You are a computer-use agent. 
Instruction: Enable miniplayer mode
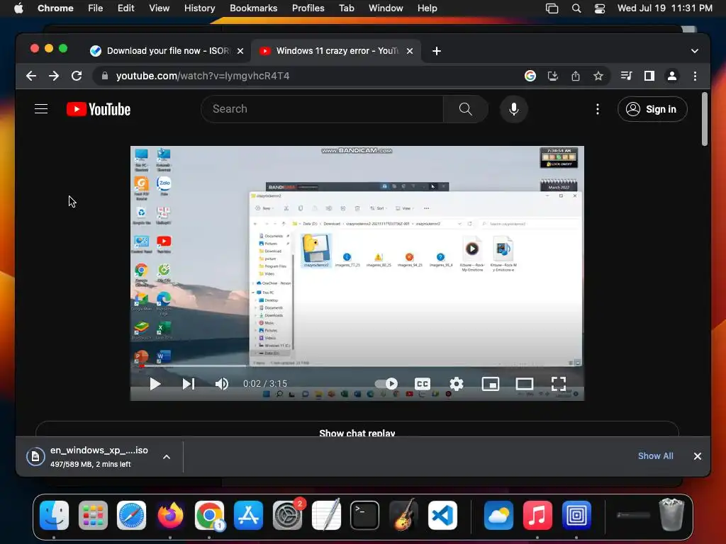tap(491, 384)
